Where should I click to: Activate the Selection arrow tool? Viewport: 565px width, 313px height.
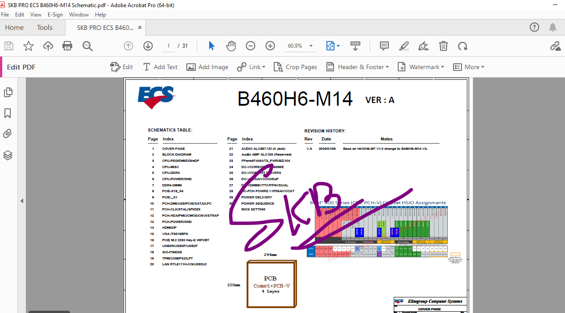[x=211, y=46]
